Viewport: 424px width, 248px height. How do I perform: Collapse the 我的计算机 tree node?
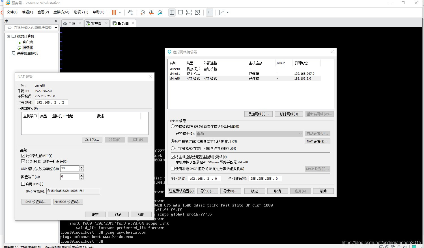coord(8,36)
